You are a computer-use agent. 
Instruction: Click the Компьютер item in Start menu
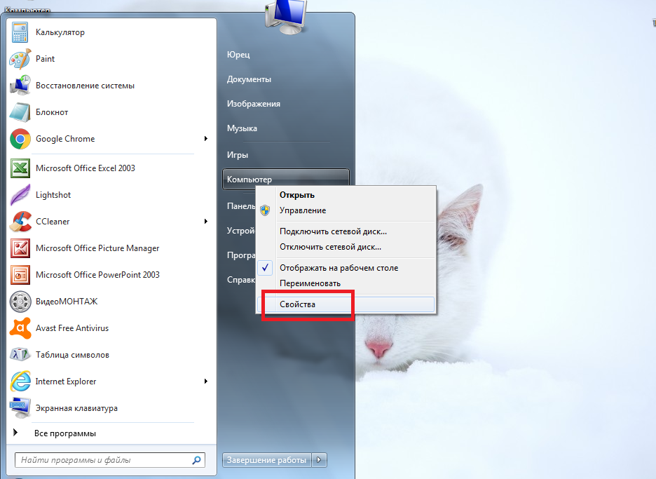pos(286,180)
